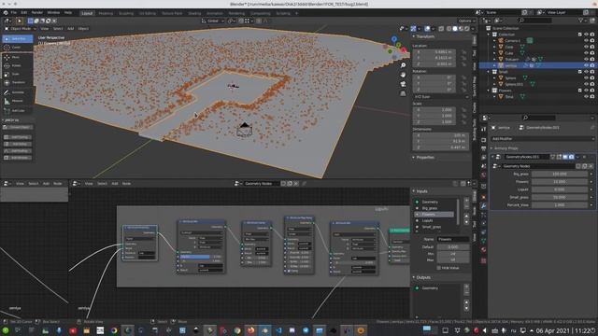The image size is (598, 336).
Task: Click the date and time in taskbar
Action: point(566,330)
